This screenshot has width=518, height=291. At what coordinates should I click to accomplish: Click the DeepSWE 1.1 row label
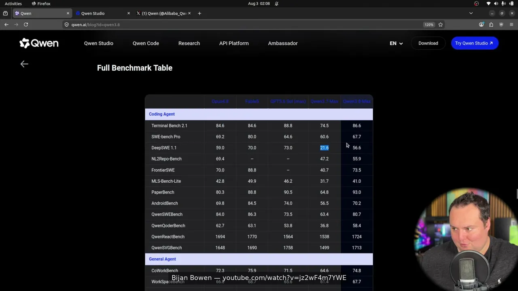(x=164, y=148)
